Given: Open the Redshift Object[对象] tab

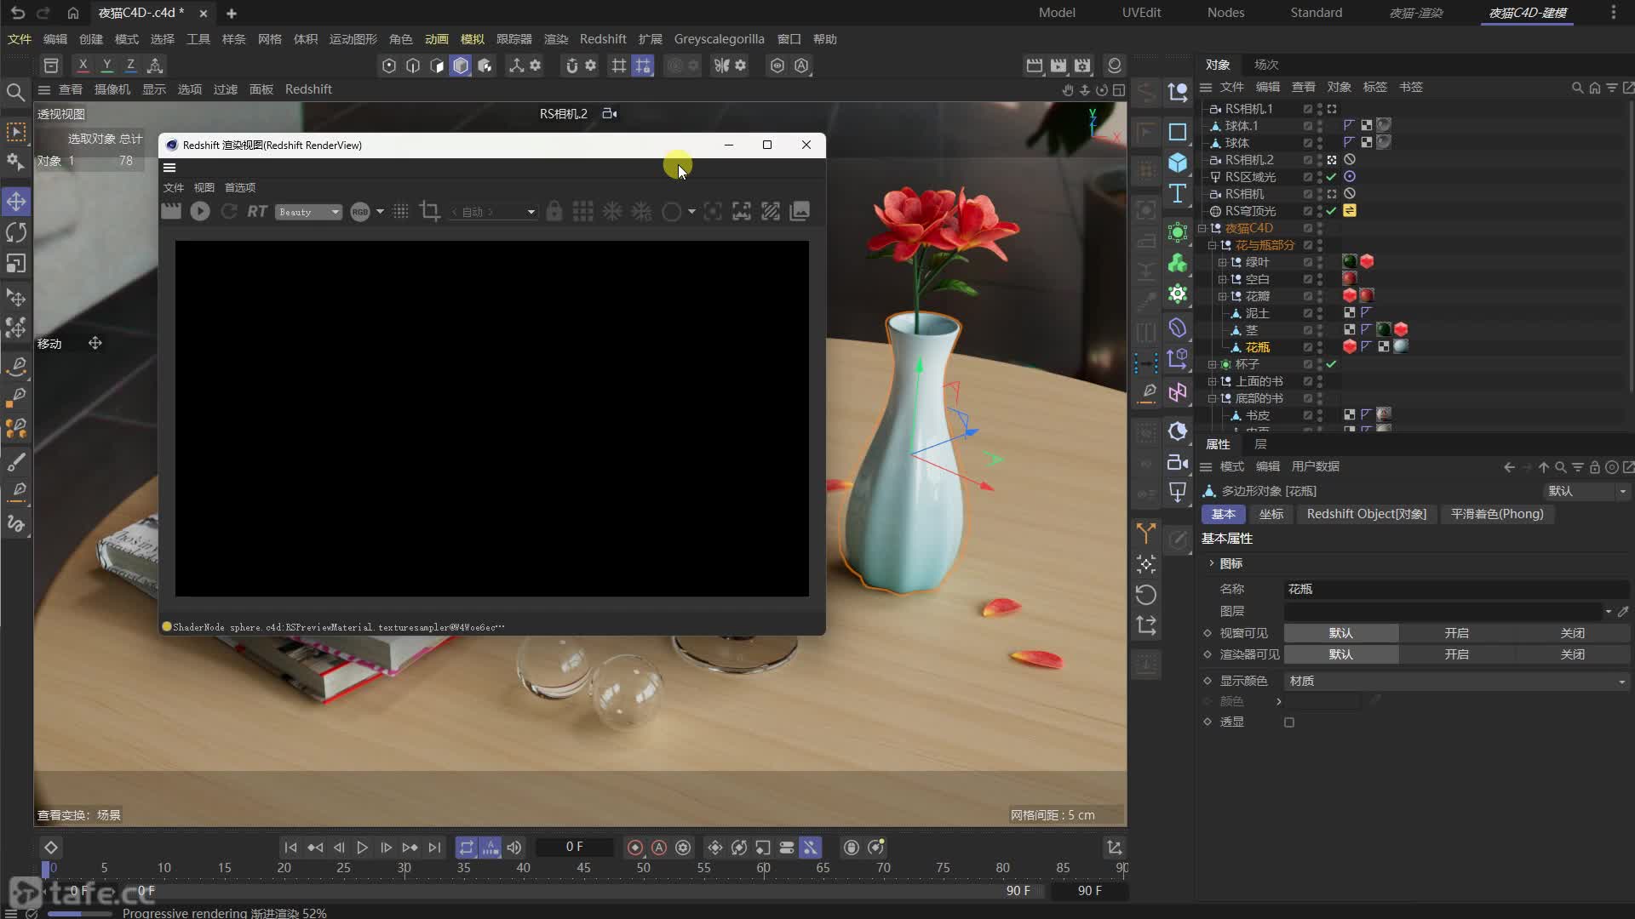Looking at the screenshot, I should coord(1367,514).
